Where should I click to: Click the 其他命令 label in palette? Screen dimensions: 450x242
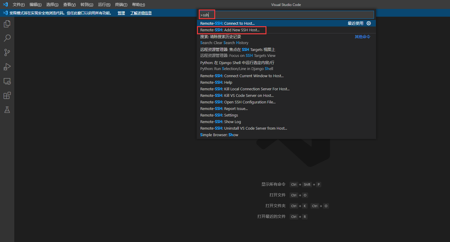click(x=362, y=37)
